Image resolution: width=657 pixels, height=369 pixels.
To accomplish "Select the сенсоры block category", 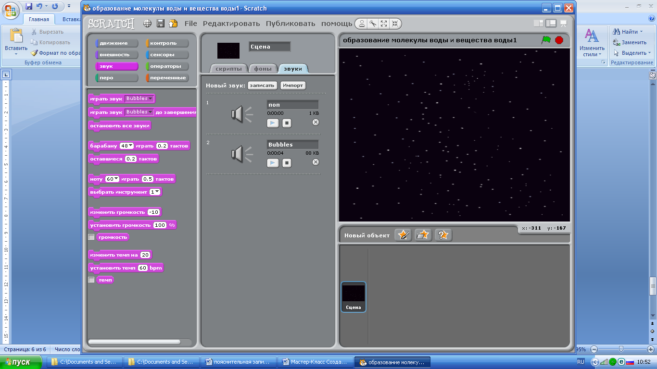I will point(167,55).
